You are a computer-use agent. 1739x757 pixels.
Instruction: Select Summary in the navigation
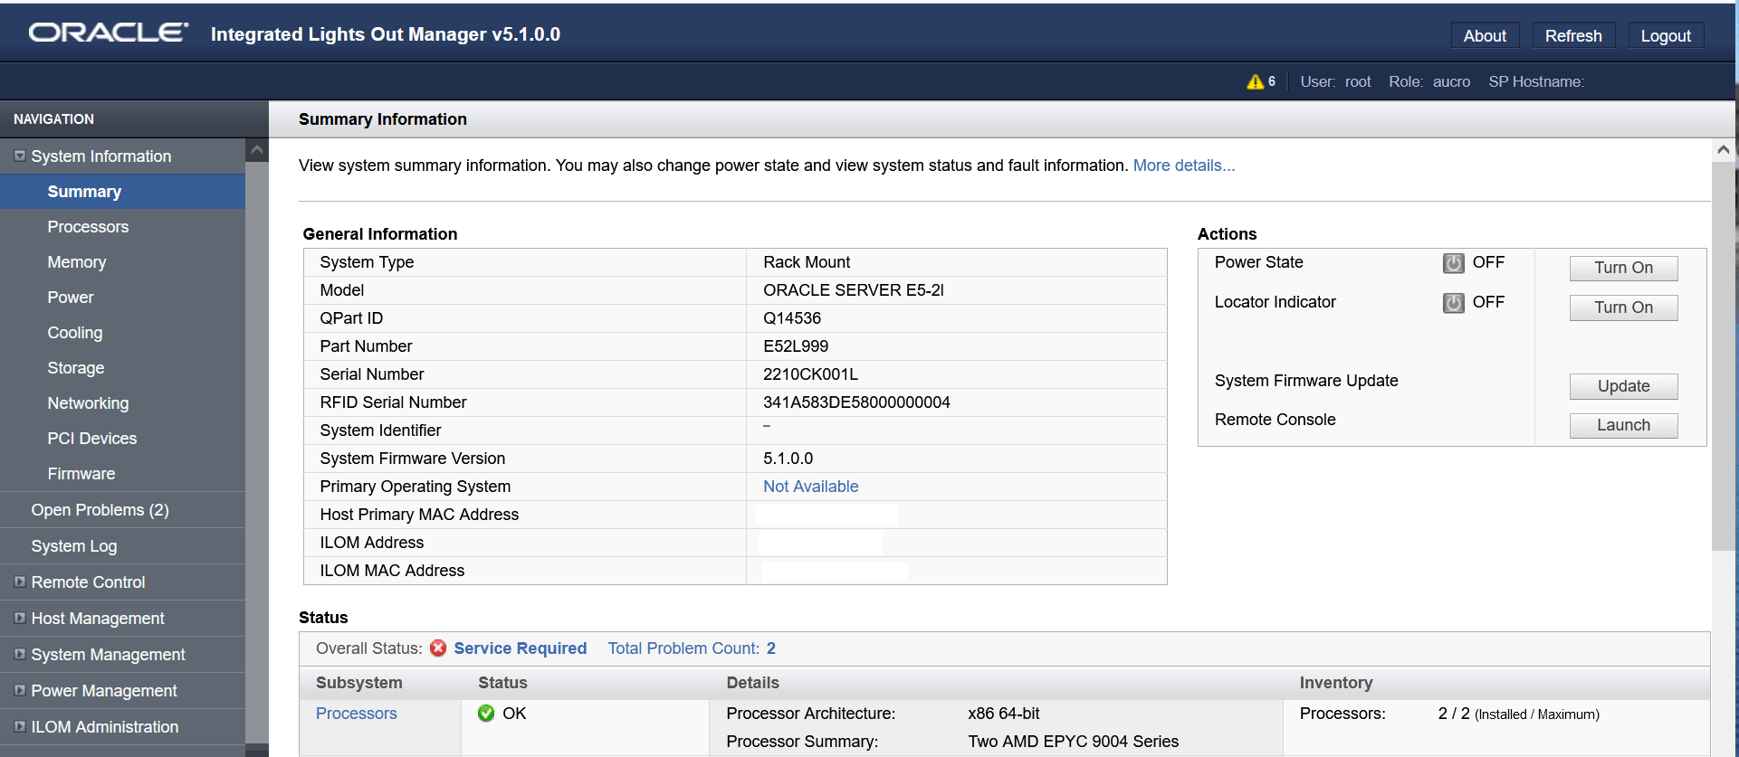(x=122, y=192)
